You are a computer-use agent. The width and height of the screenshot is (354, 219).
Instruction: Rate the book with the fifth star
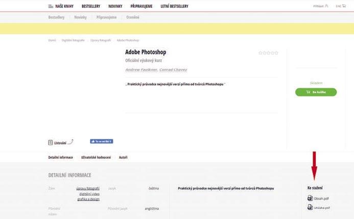click(x=276, y=53)
